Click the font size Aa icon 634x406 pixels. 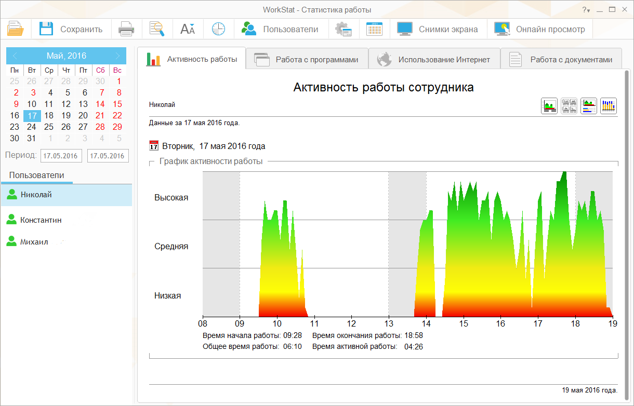point(187,29)
